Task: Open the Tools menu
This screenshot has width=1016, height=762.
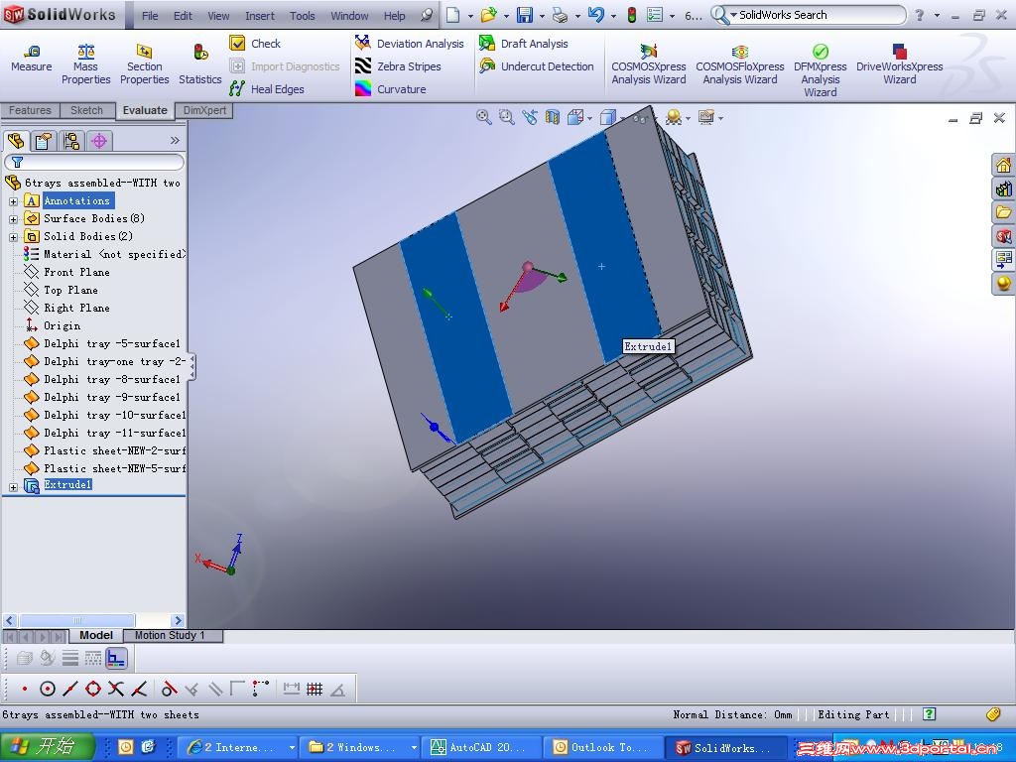Action: tap(302, 16)
